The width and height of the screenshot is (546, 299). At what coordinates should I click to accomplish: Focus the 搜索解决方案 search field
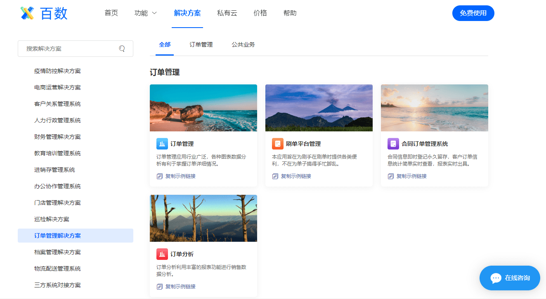(76, 49)
